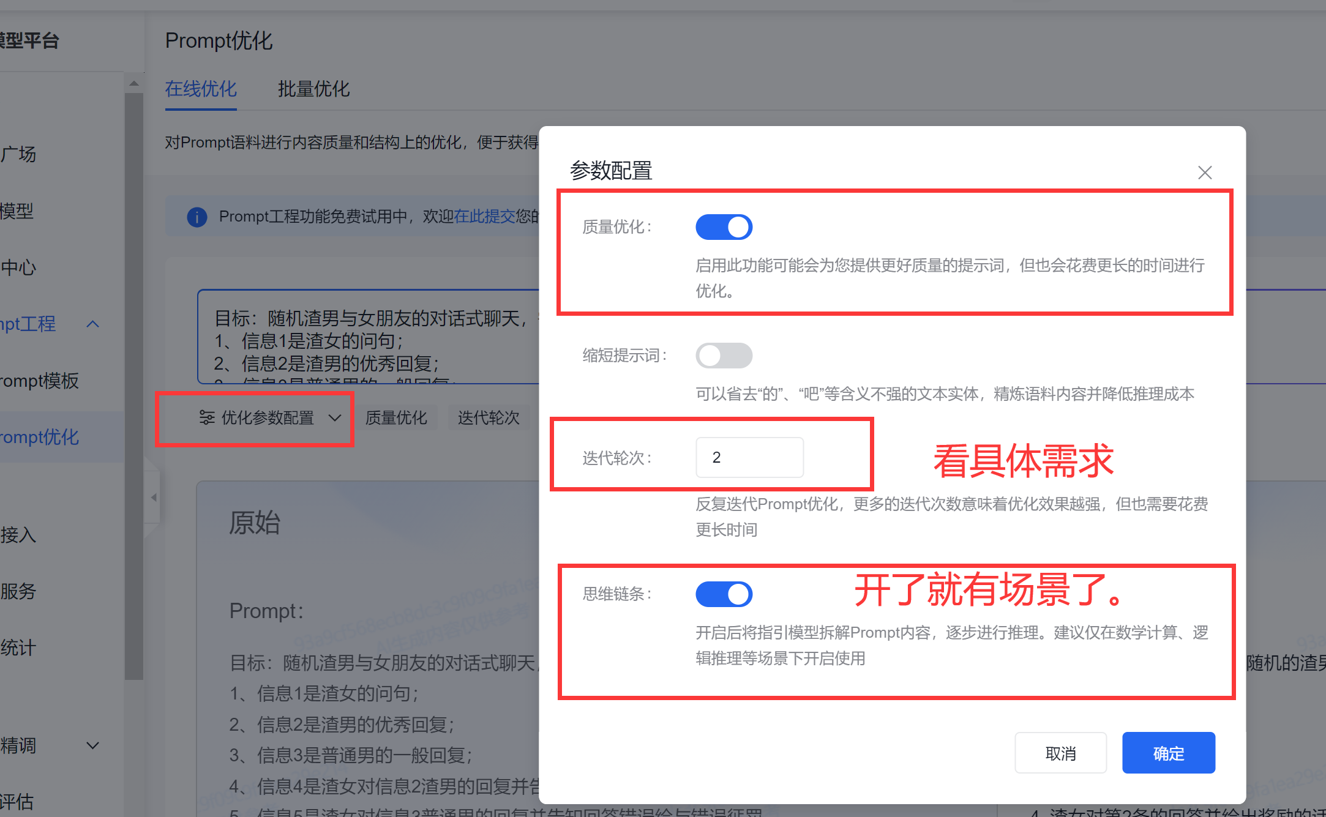This screenshot has height=817, width=1326.
Task: Open the 在此提交 link
Action: (484, 217)
